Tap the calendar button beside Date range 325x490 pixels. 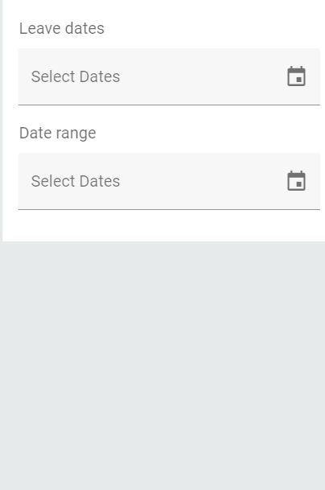pyautogui.click(x=296, y=180)
